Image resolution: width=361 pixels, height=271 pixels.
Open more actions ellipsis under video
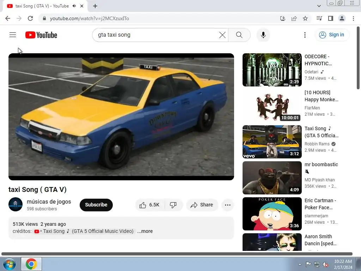(227, 205)
